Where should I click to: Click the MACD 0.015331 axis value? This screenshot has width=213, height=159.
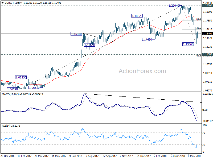click(x=208, y=94)
